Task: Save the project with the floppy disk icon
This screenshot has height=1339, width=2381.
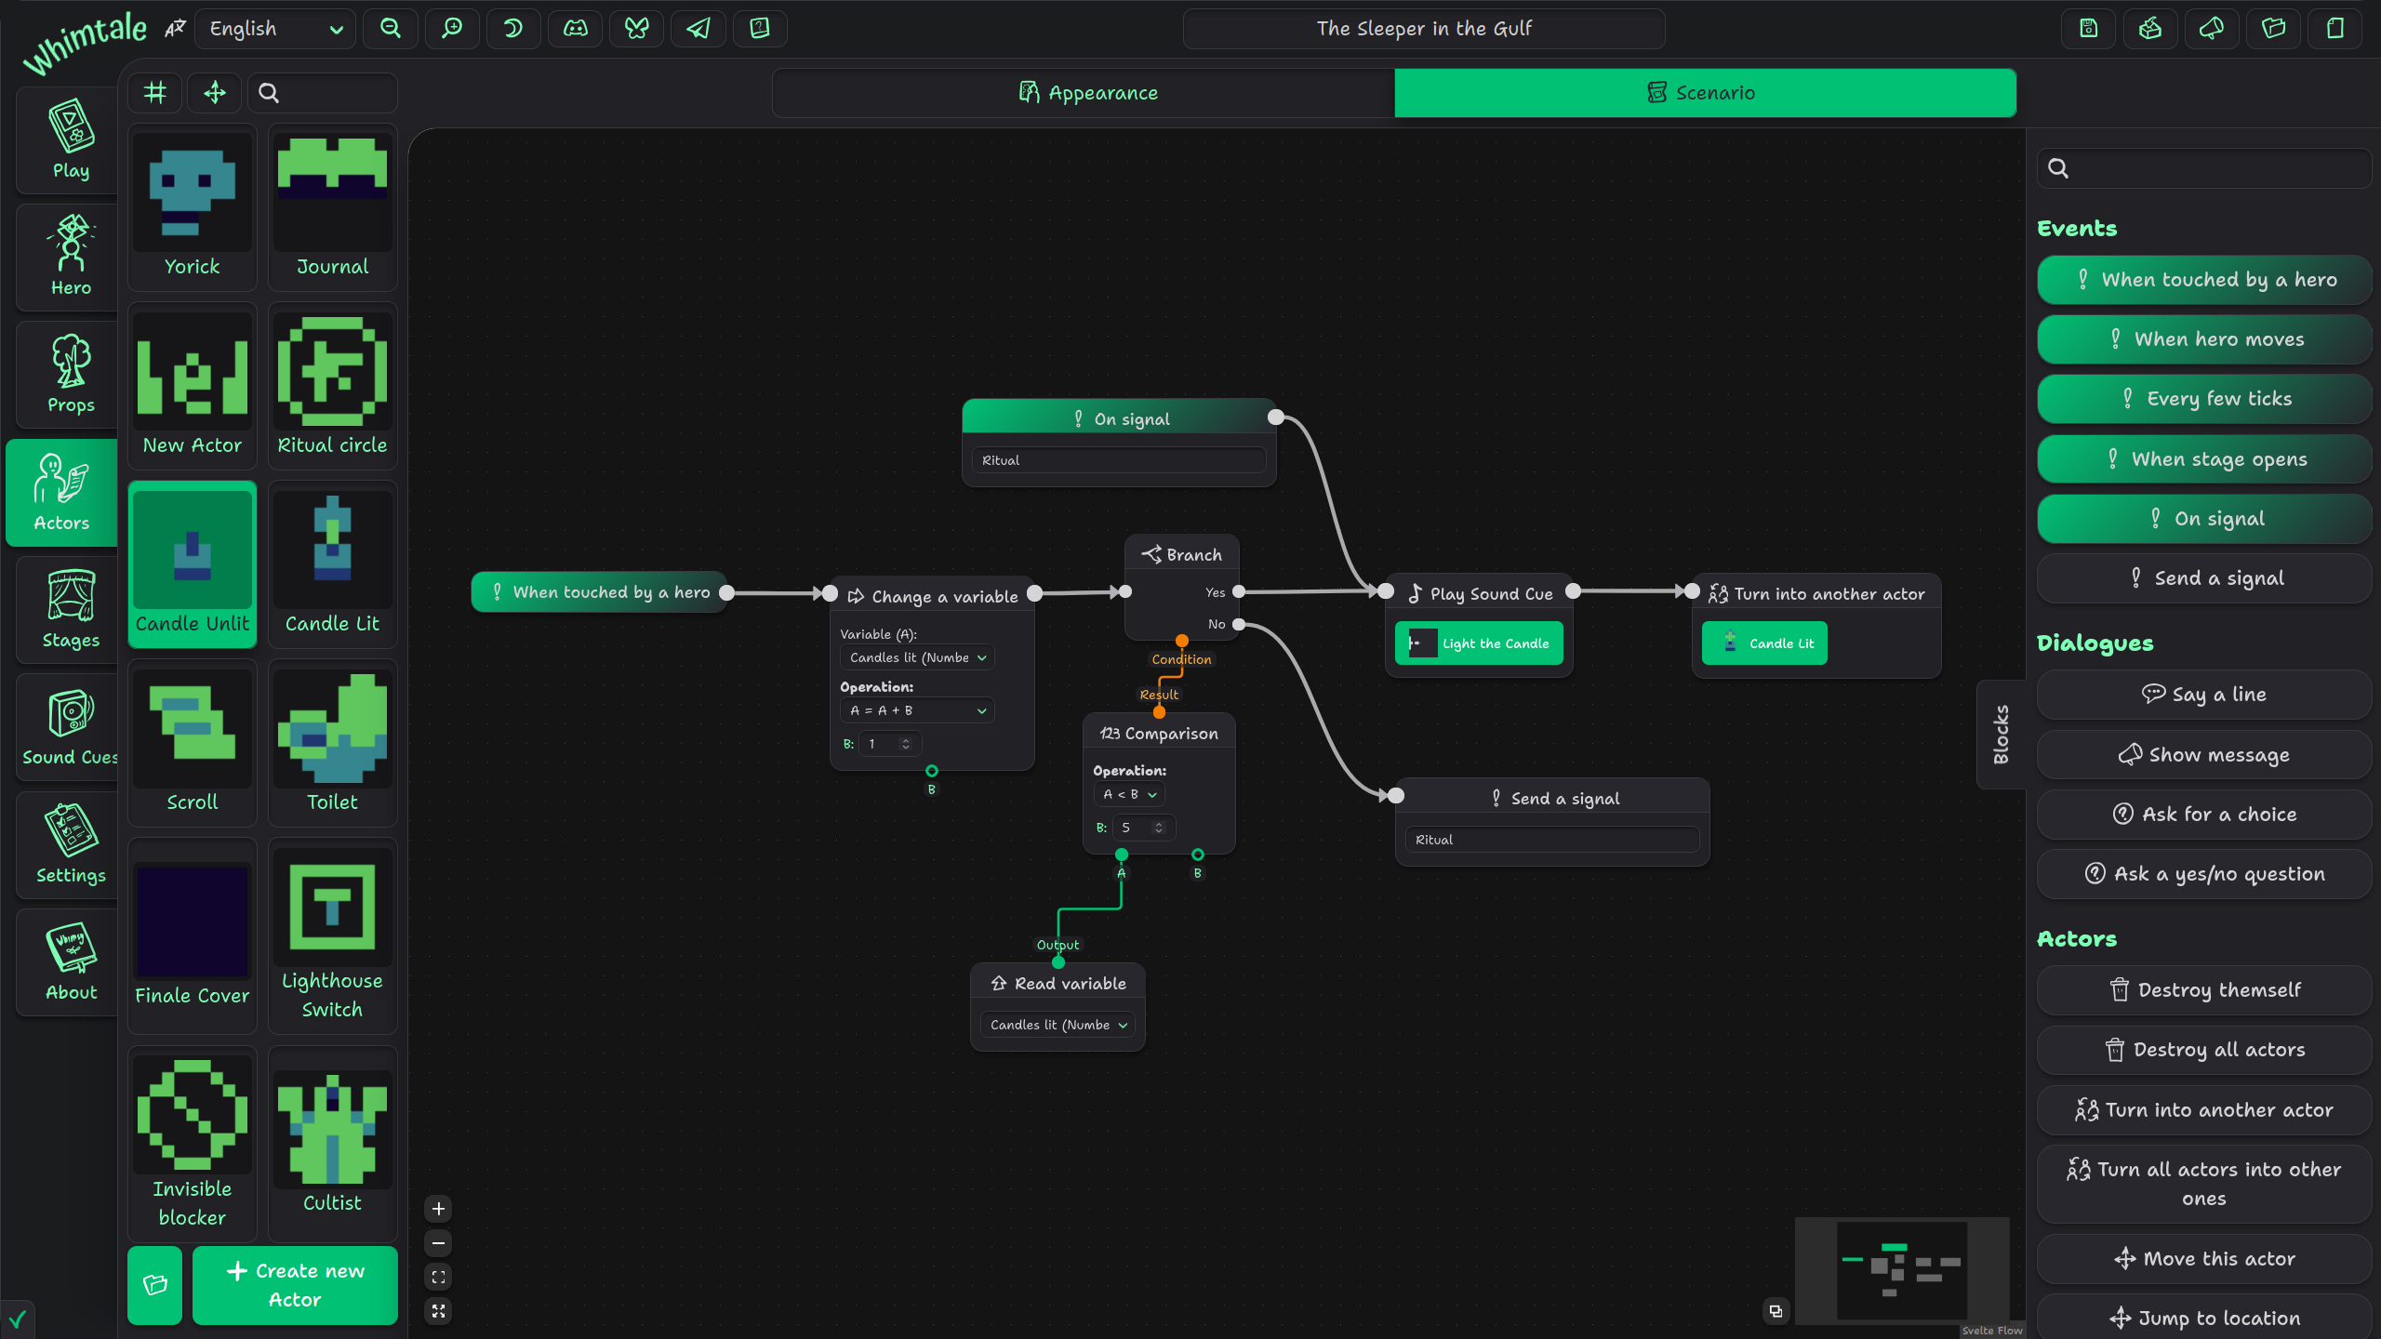Action: 2088,29
